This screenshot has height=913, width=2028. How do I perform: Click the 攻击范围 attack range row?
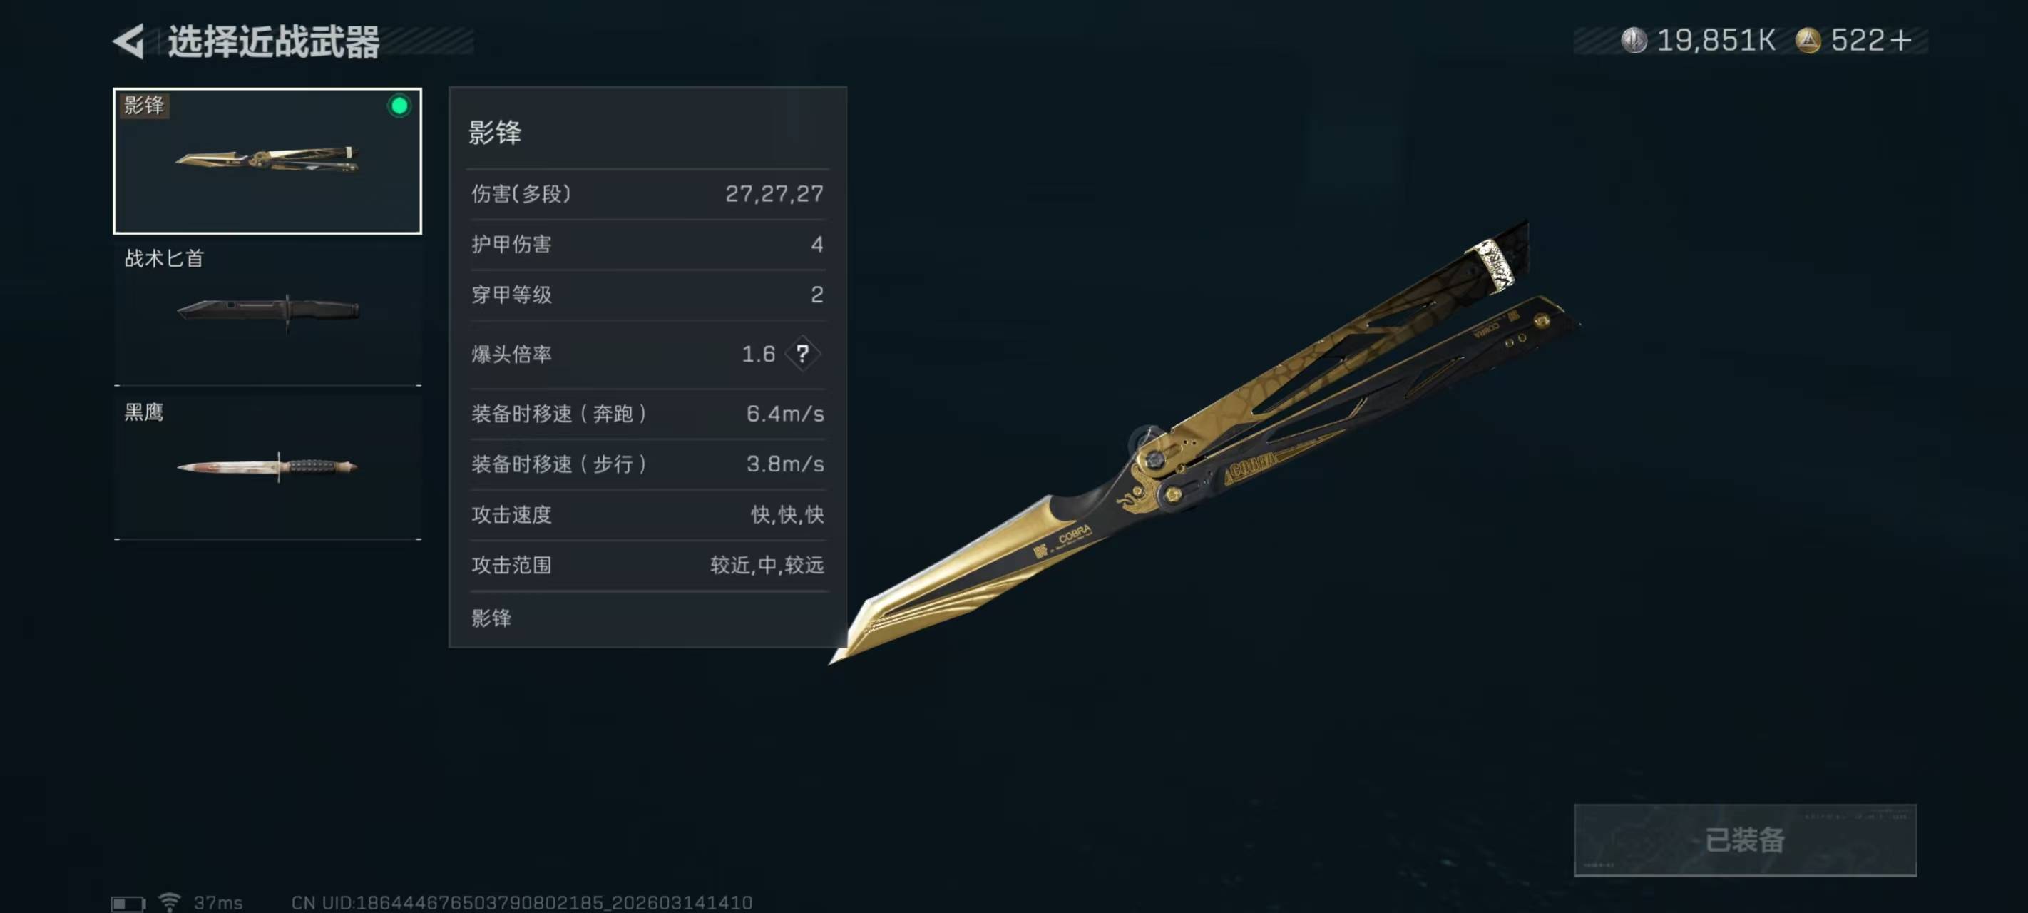[x=647, y=565]
